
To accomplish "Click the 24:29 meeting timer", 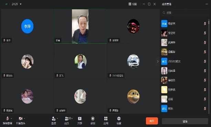I will click(15, 4).
